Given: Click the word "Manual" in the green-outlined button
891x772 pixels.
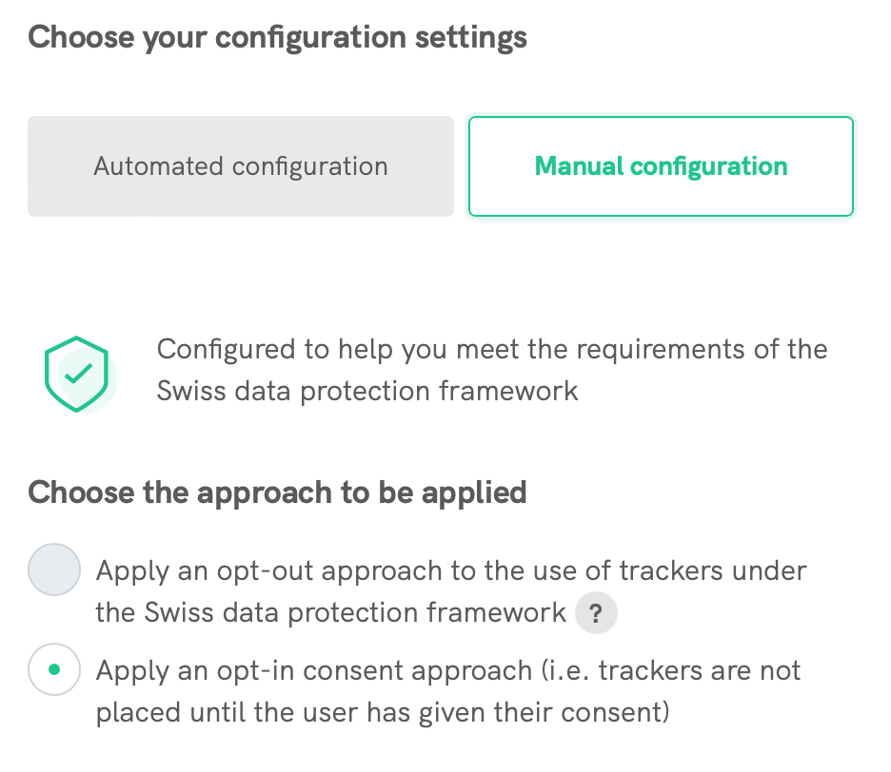Looking at the screenshot, I should pyautogui.click(x=579, y=166).
